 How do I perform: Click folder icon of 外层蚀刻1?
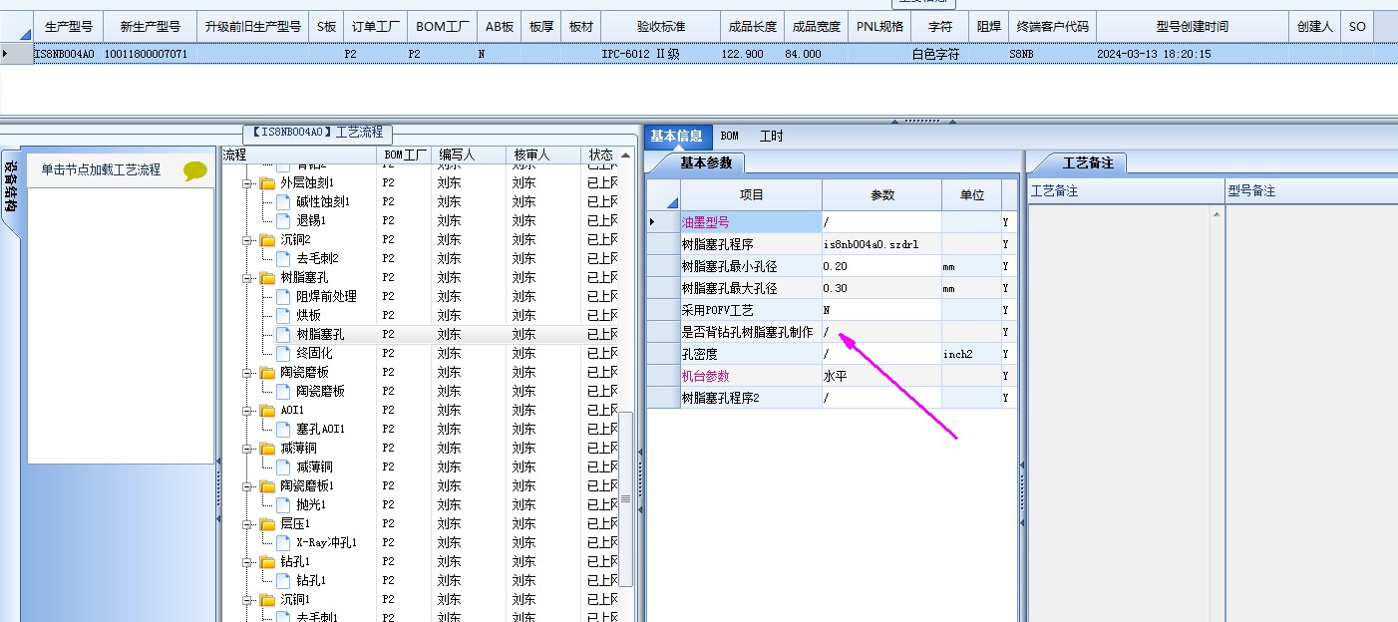(267, 183)
